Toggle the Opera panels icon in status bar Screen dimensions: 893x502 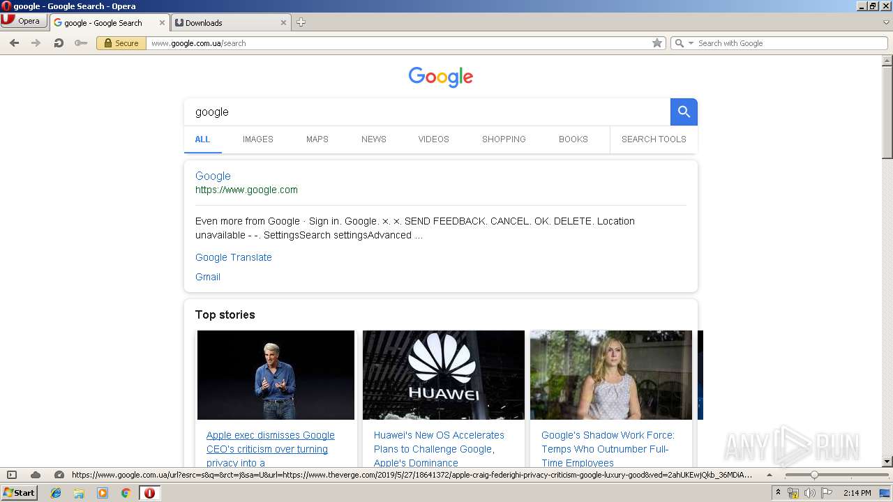tap(12, 475)
